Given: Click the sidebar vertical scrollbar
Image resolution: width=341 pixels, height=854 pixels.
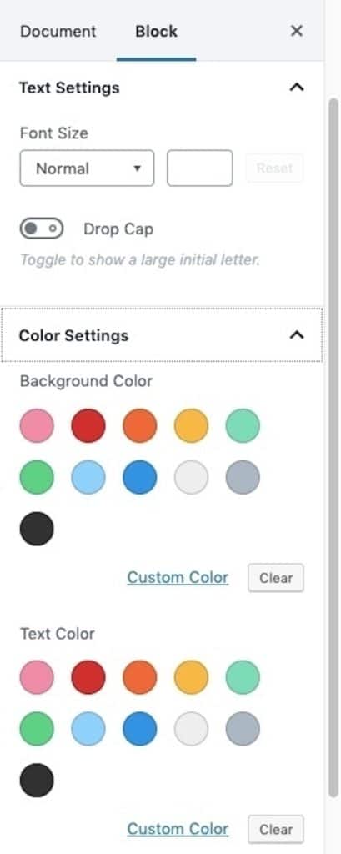Looking at the screenshot, I should click(x=333, y=447).
